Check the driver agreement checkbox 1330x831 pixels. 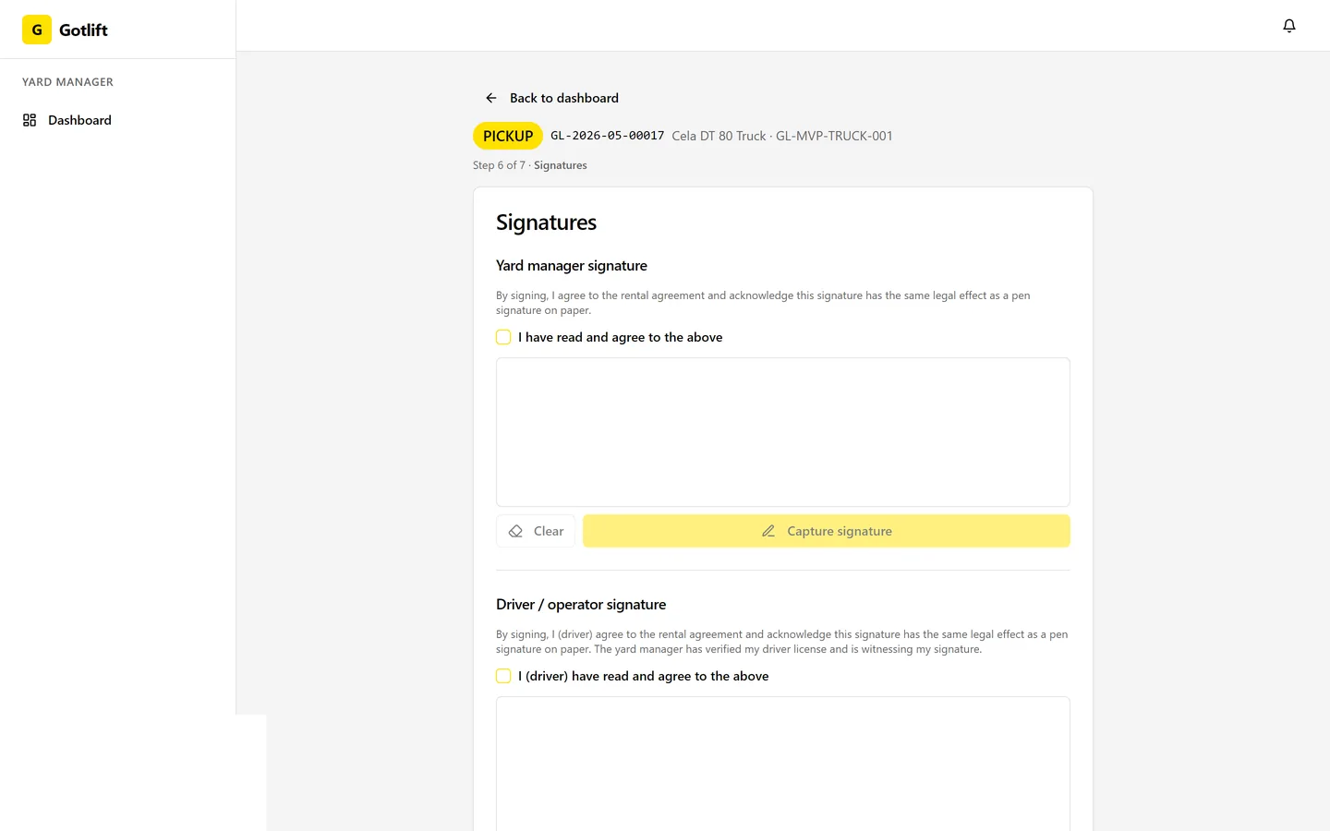pos(503,676)
